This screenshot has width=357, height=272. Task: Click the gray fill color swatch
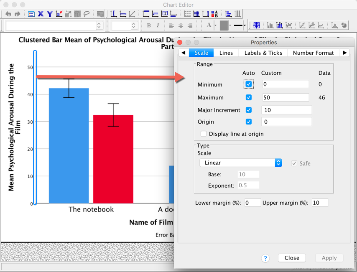(x=224, y=25)
